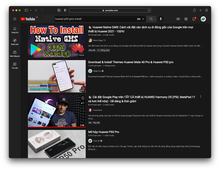Click the Phụ đề badge on first result

point(92,50)
